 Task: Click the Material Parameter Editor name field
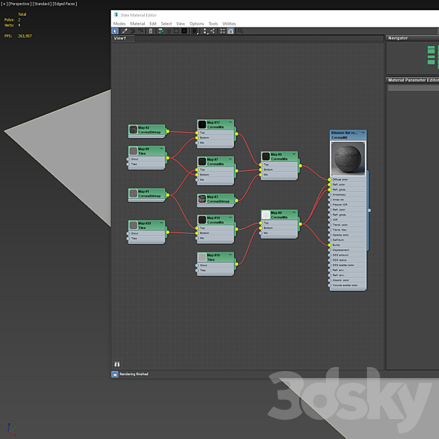point(414,88)
